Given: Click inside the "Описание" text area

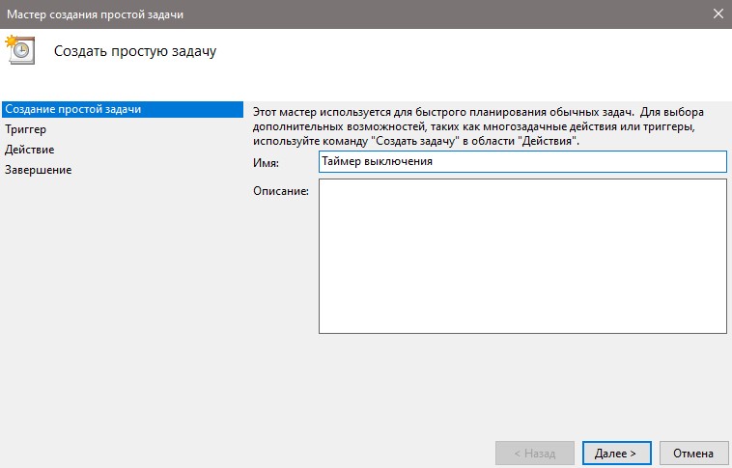Looking at the screenshot, I should [522, 256].
